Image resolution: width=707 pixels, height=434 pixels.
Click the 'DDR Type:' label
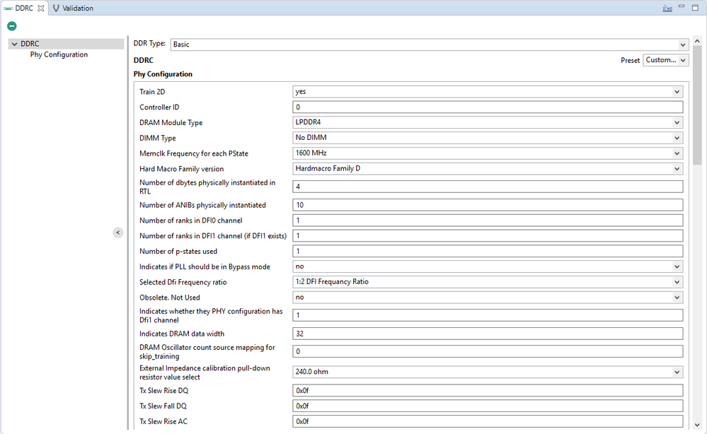coord(149,44)
